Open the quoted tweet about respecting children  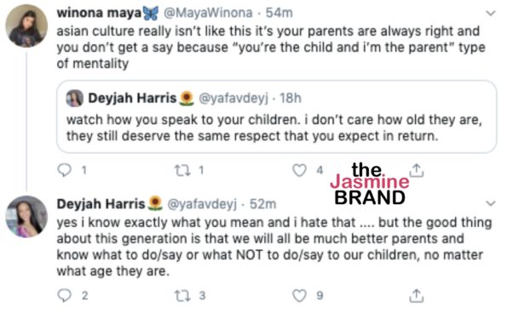[x=276, y=117]
